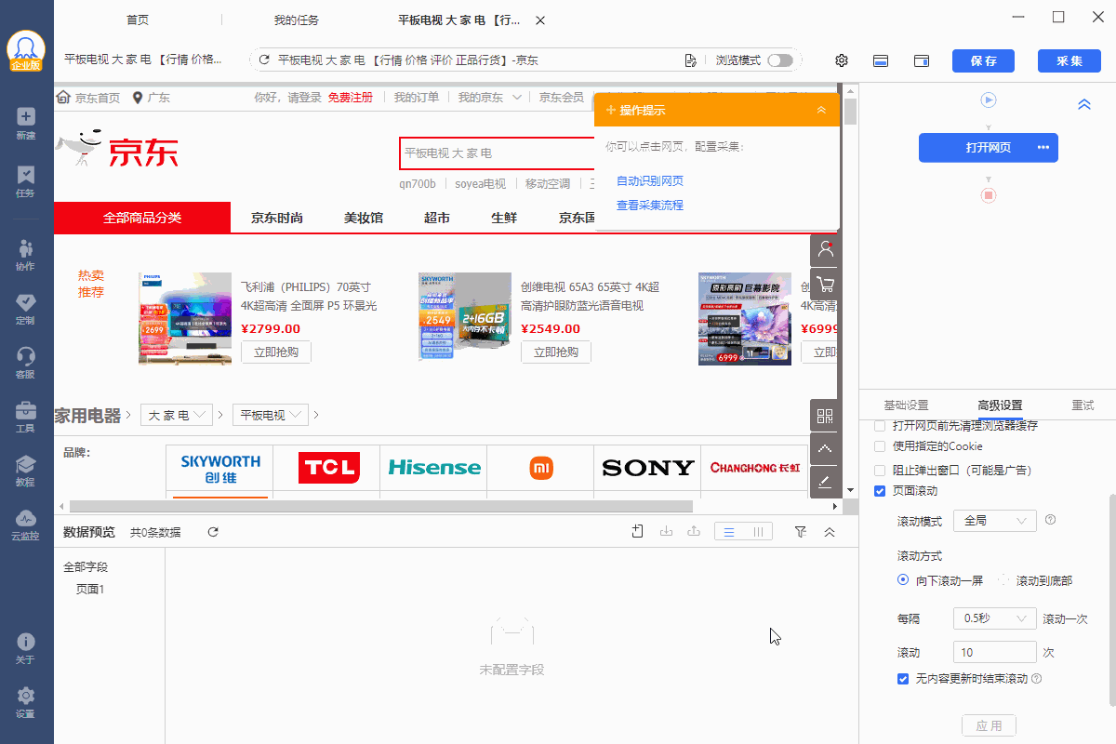Select 向下滚动一屏 radio button
This screenshot has height=744, width=1116.
click(x=903, y=580)
